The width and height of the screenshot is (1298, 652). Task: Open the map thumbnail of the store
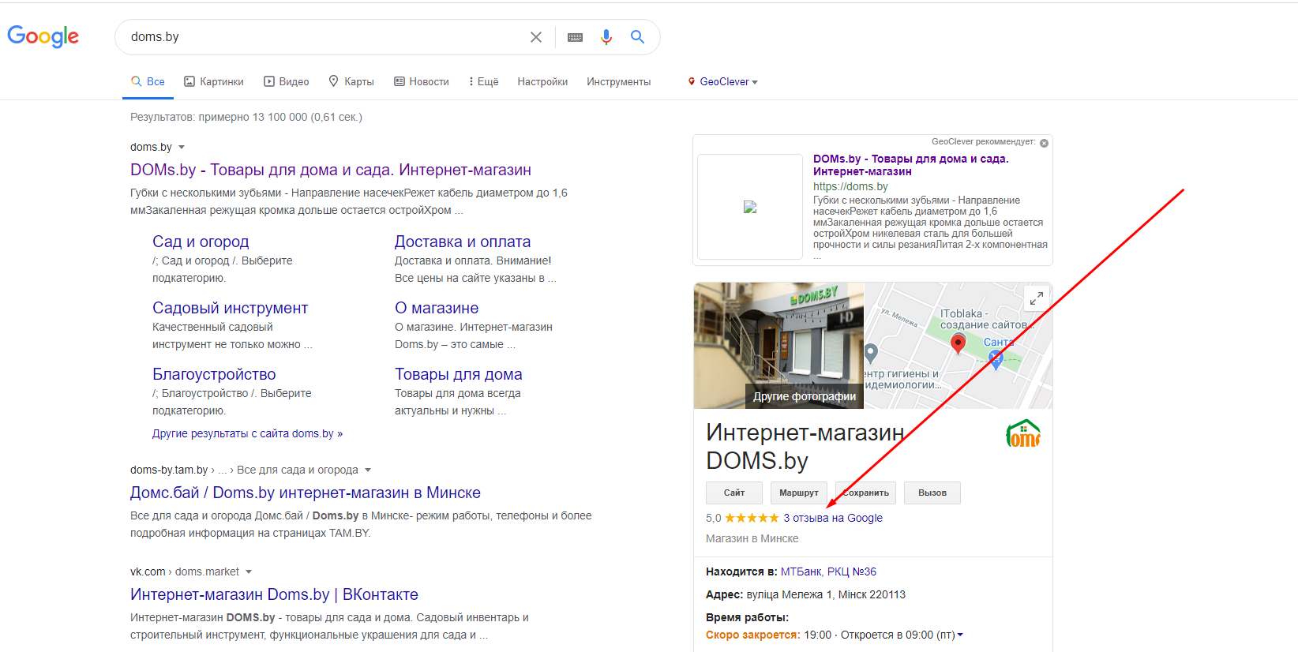tap(958, 346)
